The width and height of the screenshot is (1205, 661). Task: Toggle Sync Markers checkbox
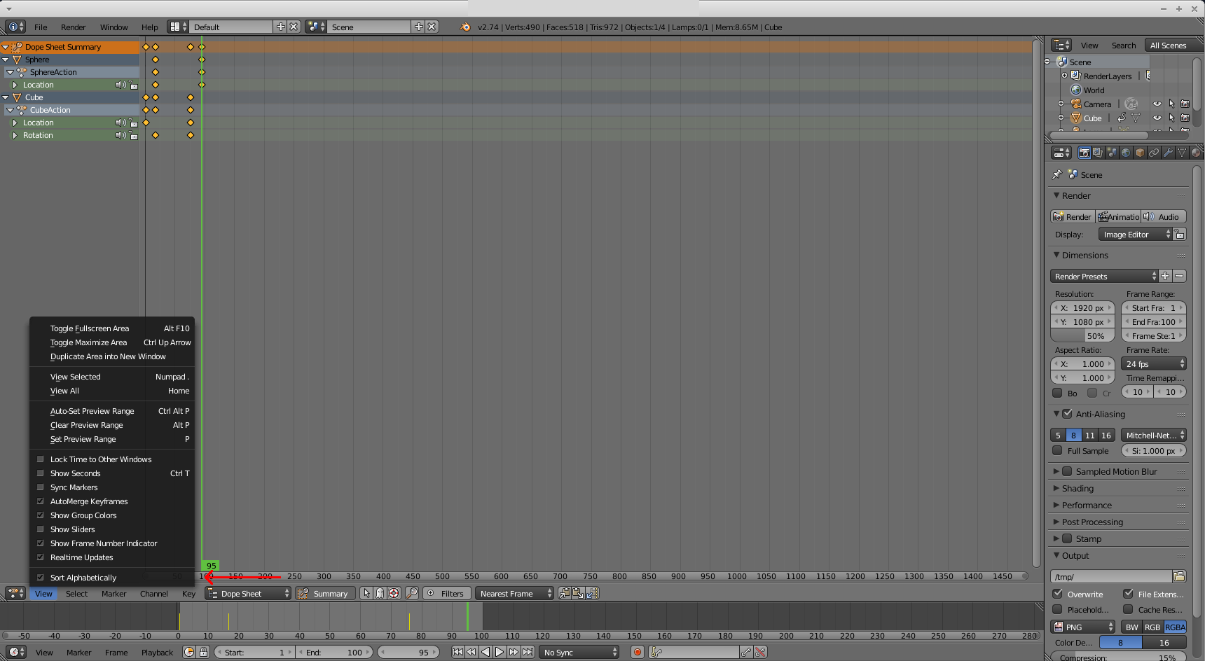[x=41, y=487]
